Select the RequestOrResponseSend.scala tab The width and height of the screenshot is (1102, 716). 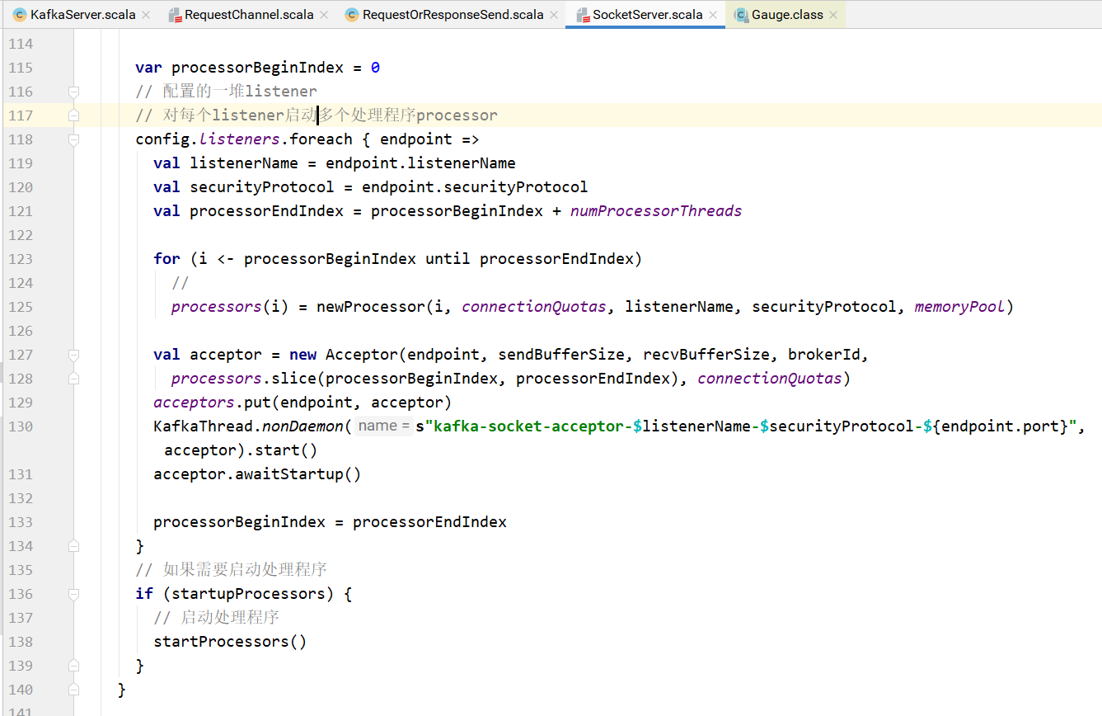click(453, 15)
